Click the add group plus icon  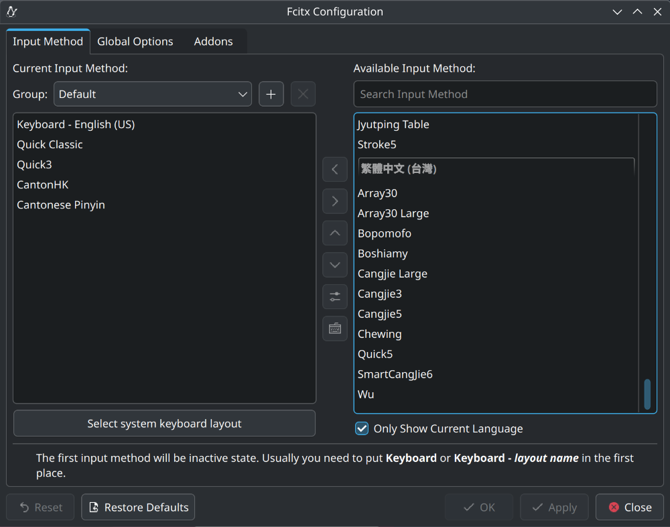(271, 95)
